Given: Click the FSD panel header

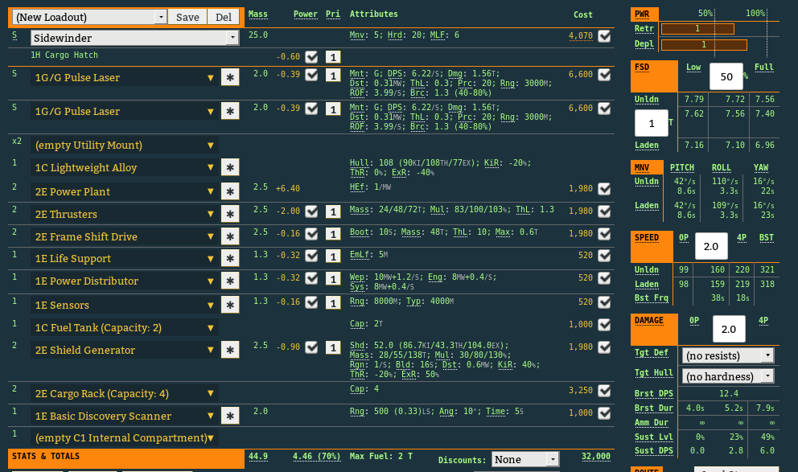Looking at the screenshot, I should point(654,76).
